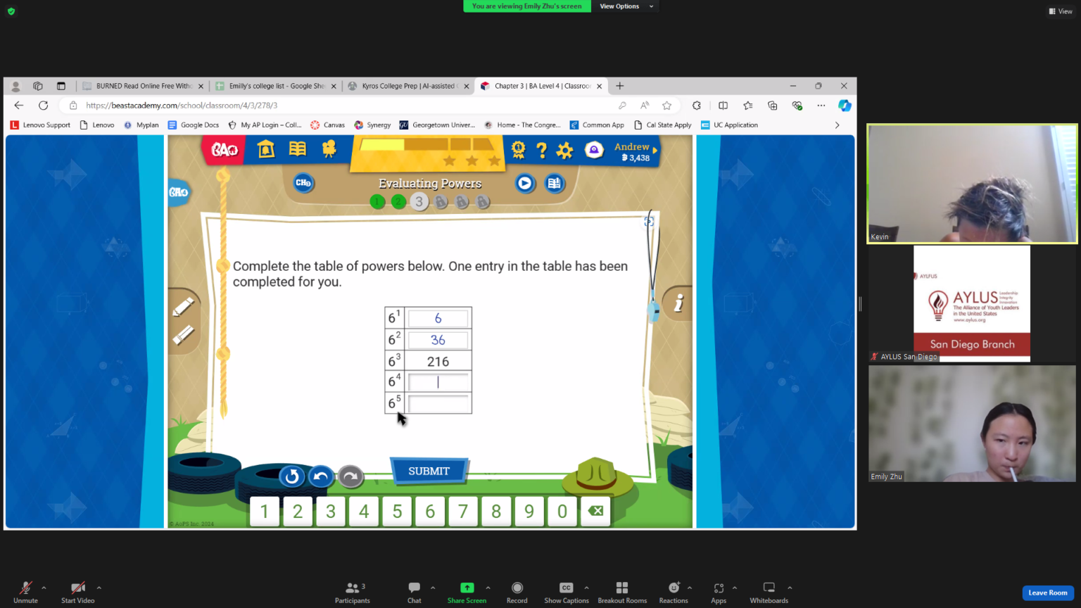Submit the answer with SUBMIT button

click(429, 471)
